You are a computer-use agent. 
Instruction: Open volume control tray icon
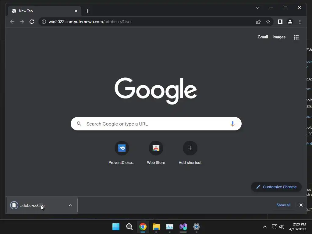coord(282,227)
